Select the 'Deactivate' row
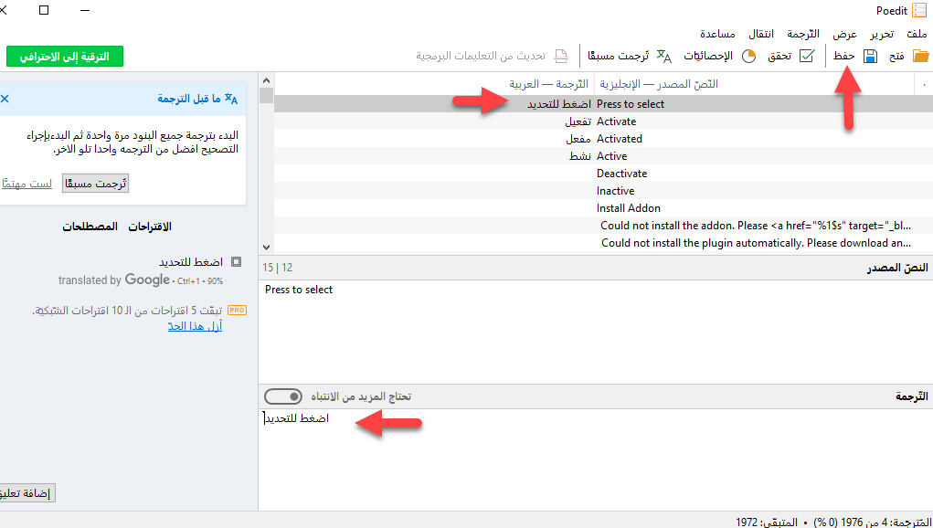This screenshot has width=933, height=528. point(603,174)
